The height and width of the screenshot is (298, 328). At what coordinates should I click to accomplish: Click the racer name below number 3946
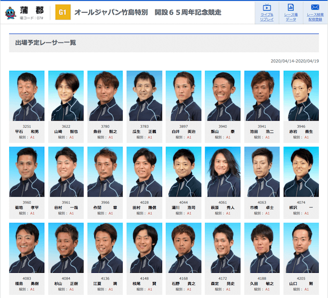point(301,132)
